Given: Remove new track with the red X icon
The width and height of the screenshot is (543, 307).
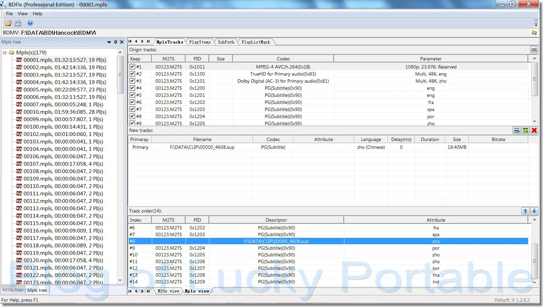Looking at the screenshot, I should 534,131.
